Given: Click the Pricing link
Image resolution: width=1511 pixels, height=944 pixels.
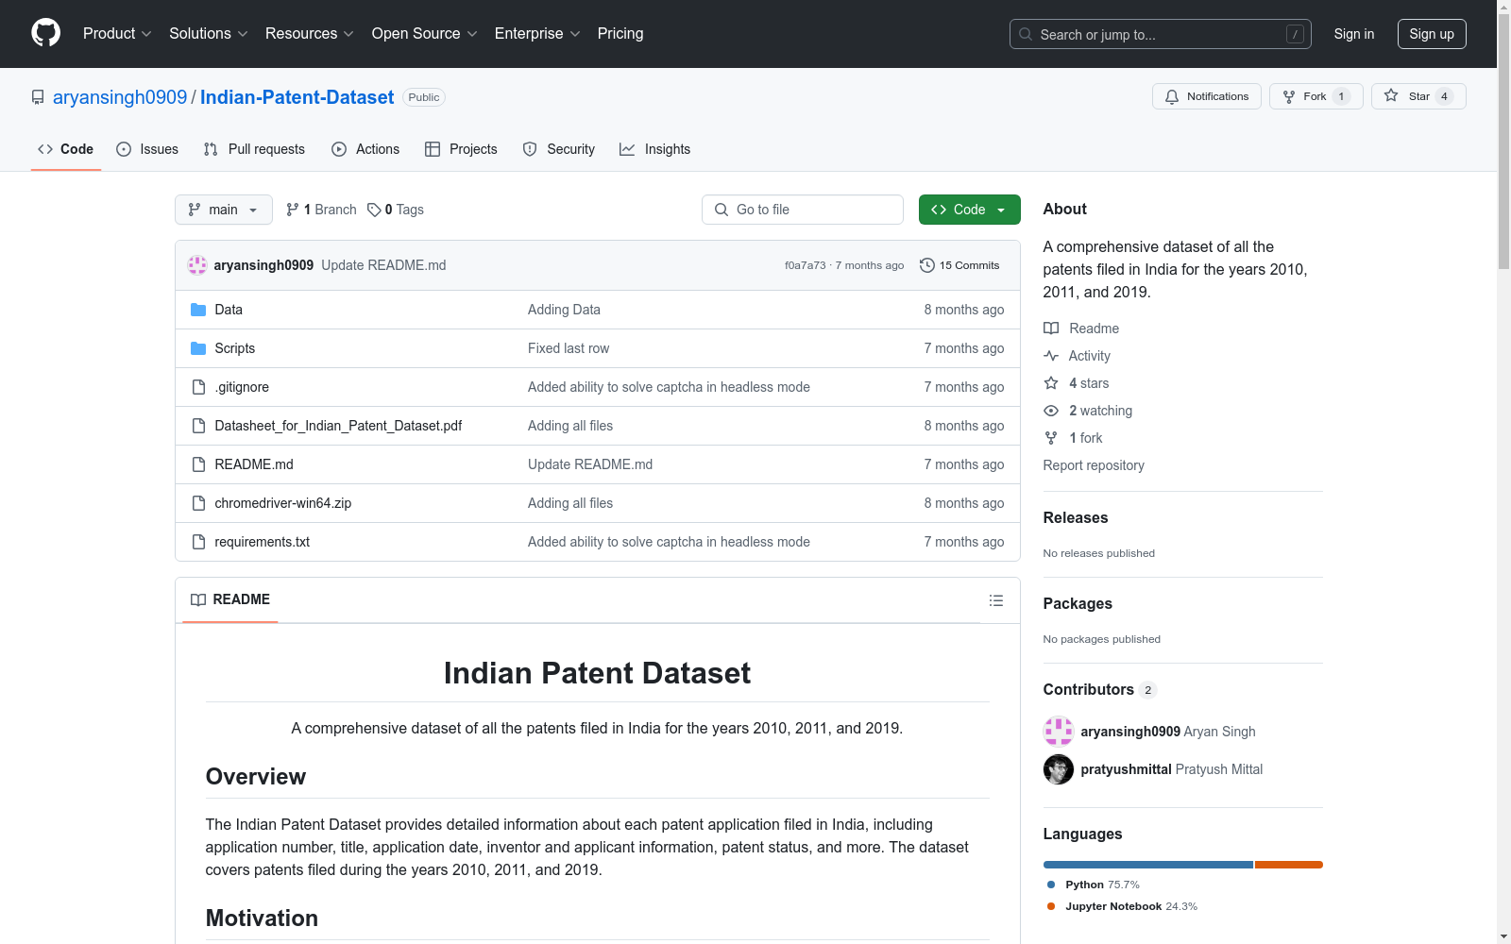Looking at the screenshot, I should pos(620,33).
